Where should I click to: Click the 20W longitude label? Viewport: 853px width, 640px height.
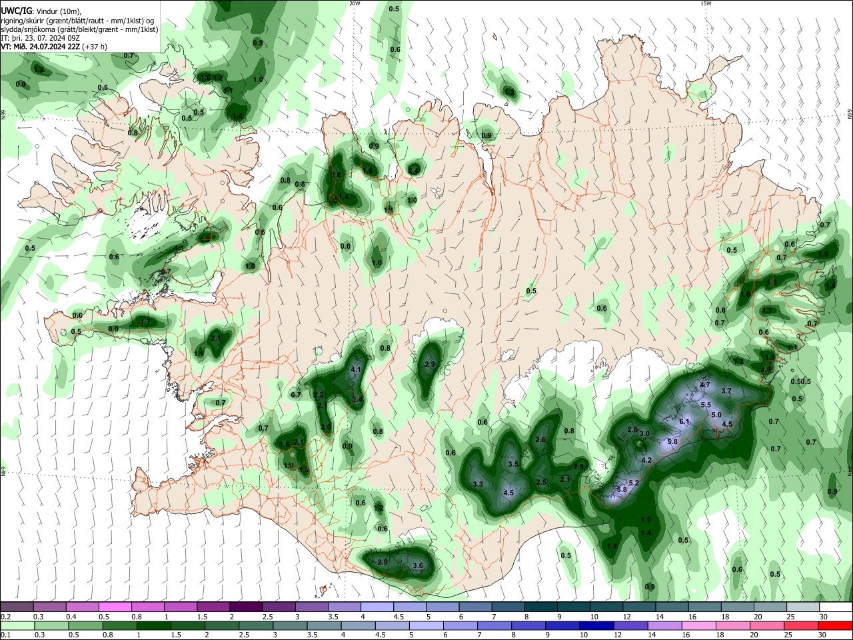(355, 3)
